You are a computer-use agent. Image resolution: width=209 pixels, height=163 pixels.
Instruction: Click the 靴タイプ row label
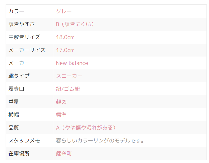coord(19,76)
